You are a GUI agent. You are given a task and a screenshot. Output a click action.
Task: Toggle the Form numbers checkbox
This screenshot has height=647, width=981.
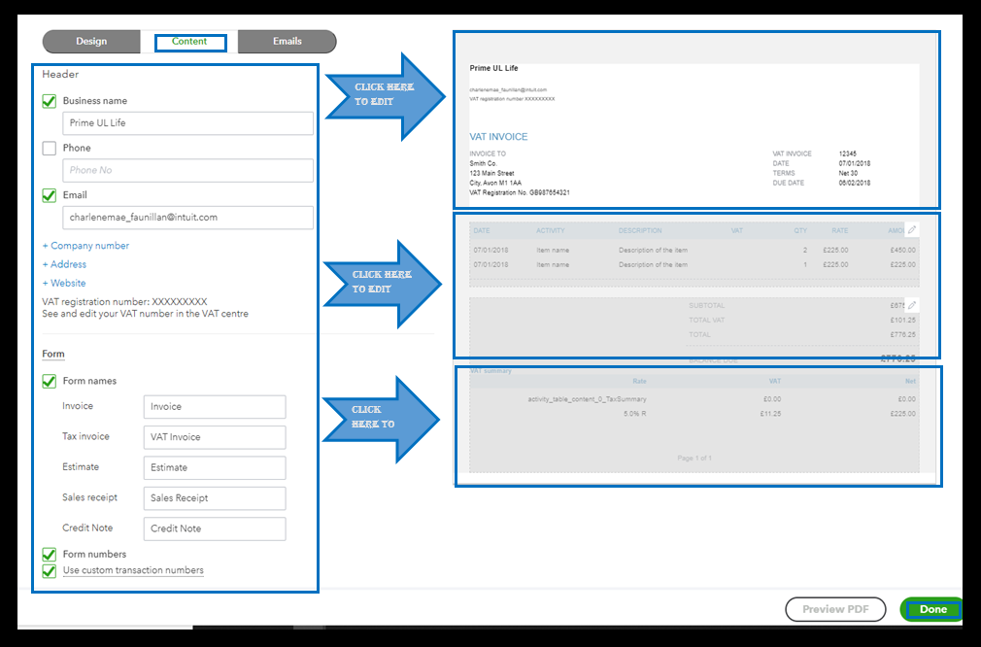click(49, 554)
